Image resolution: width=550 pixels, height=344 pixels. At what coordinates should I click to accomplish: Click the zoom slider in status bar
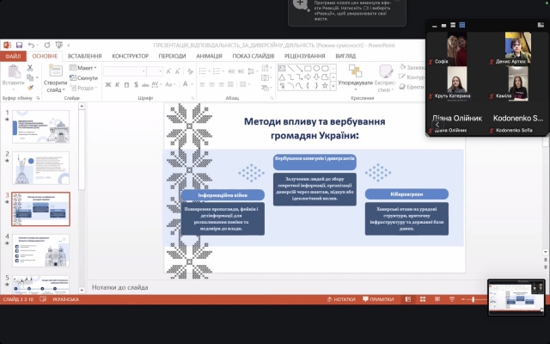[473, 299]
